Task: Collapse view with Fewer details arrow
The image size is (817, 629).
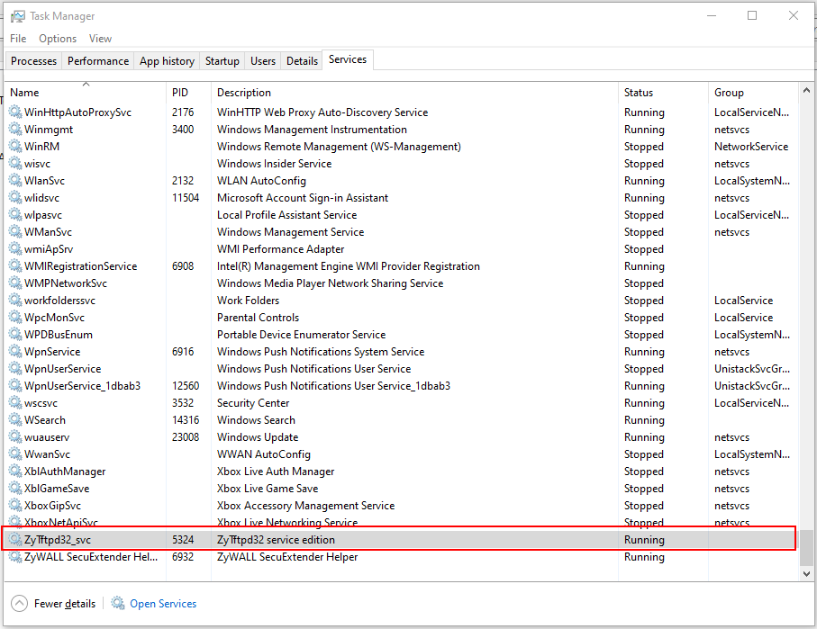Action: (x=19, y=604)
